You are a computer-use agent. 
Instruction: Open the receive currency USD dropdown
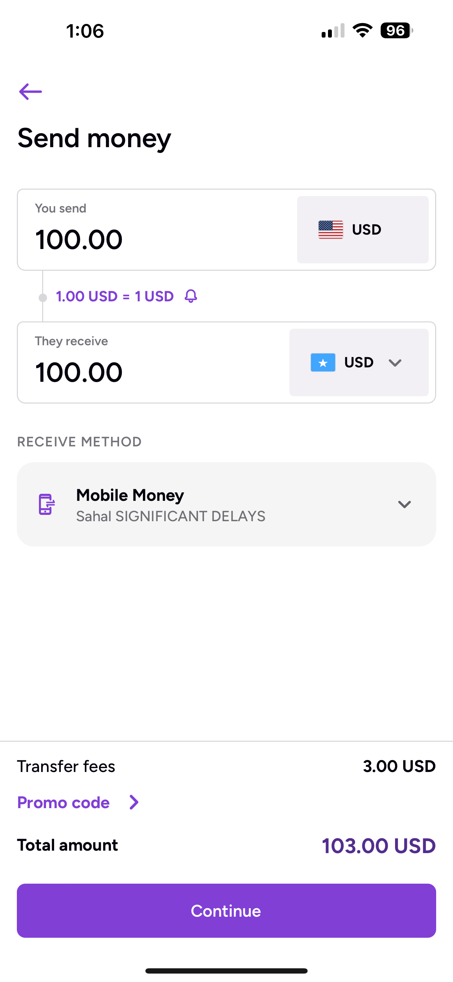[359, 362]
